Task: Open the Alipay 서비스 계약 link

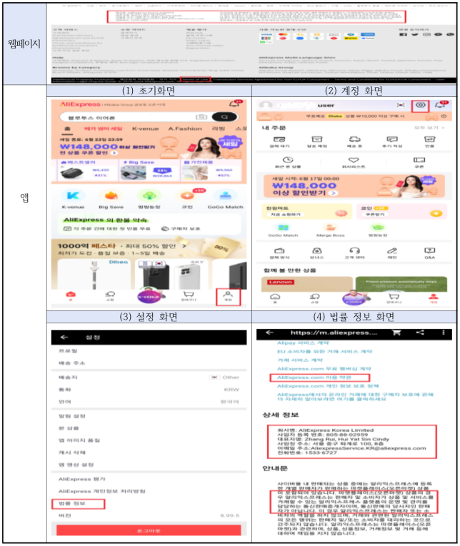Action: 303,343
